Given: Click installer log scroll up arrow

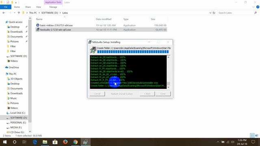Looking at the screenshot, I should [168, 57].
